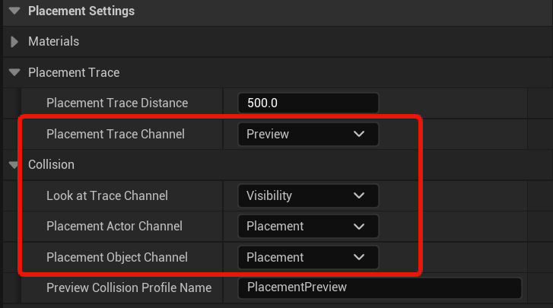Viewport: 553px width, 308px height.
Task: Edit the Preview Collision Profile Name field
Action: tap(380, 287)
